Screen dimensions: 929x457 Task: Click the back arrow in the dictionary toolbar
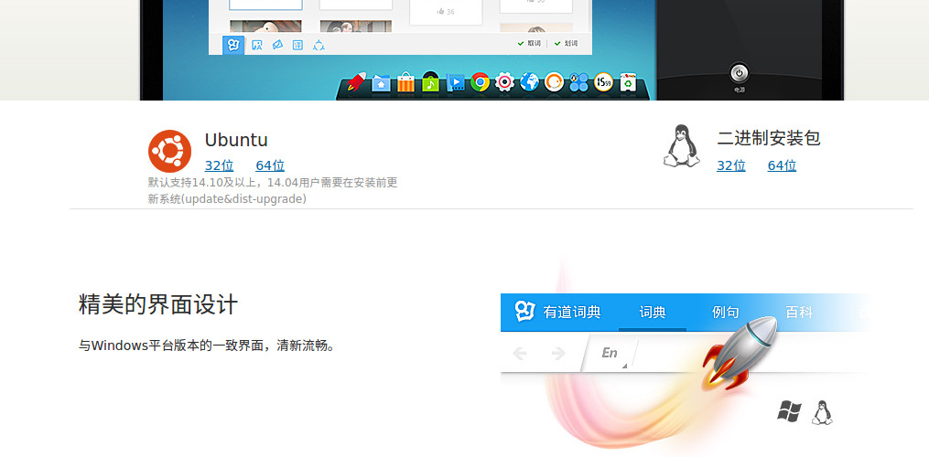pos(520,353)
